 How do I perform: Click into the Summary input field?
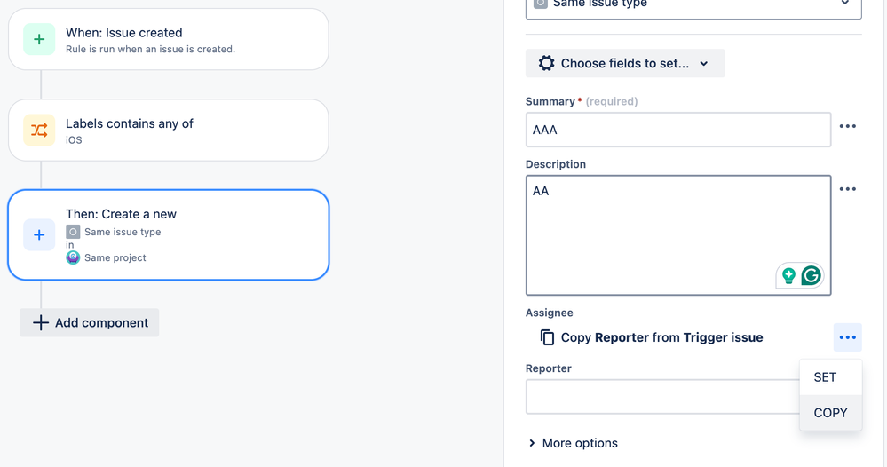point(678,130)
